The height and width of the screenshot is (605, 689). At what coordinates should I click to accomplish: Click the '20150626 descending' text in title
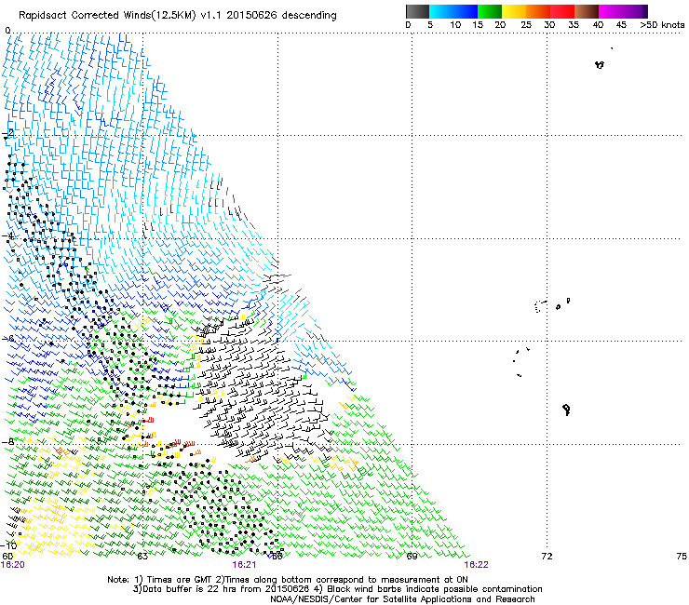point(282,15)
